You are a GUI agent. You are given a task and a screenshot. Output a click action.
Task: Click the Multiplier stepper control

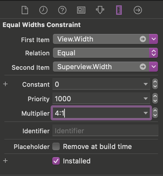coord(155,113)
